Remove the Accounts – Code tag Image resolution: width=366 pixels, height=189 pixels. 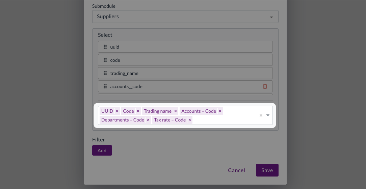pos(220,111)
